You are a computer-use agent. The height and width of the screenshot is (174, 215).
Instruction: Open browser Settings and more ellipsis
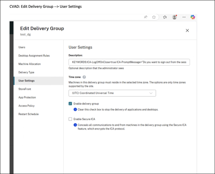[184, 17]
